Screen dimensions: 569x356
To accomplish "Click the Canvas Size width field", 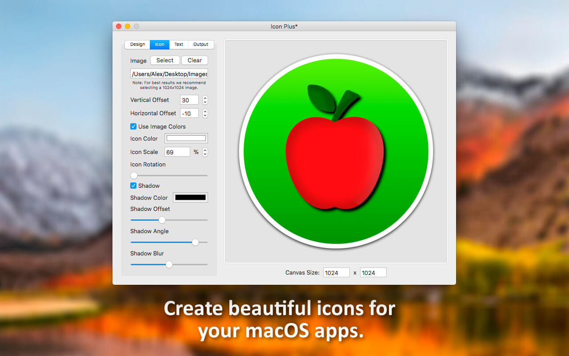I will click(x=337, y=273).
